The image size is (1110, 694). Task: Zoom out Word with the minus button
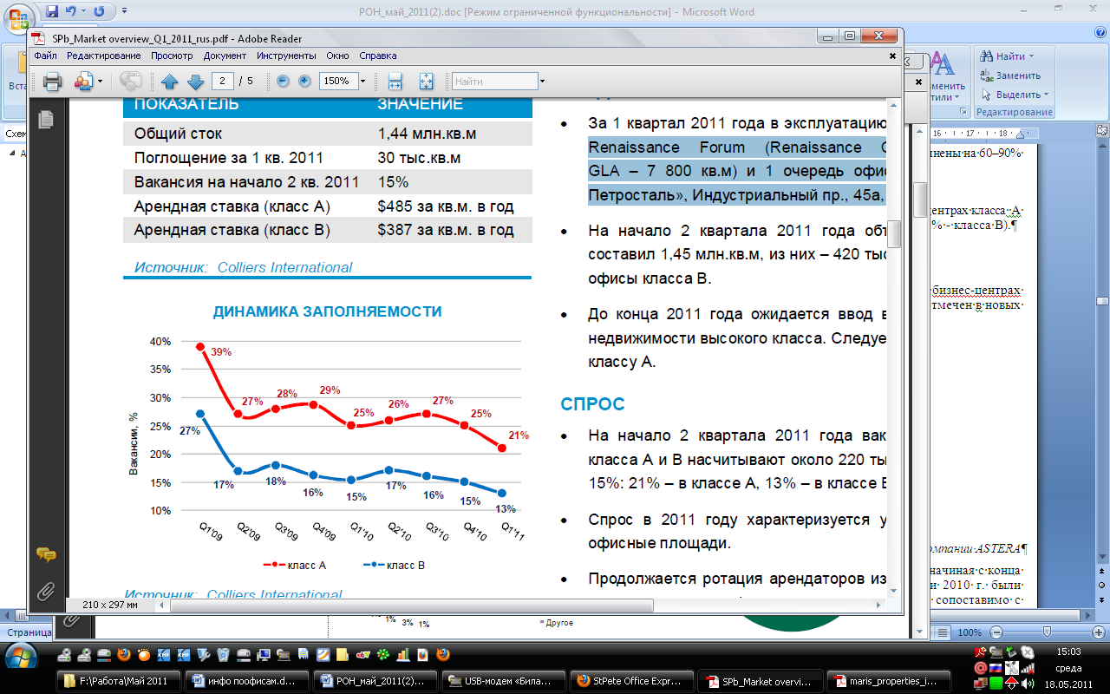(x=995, y=632)
